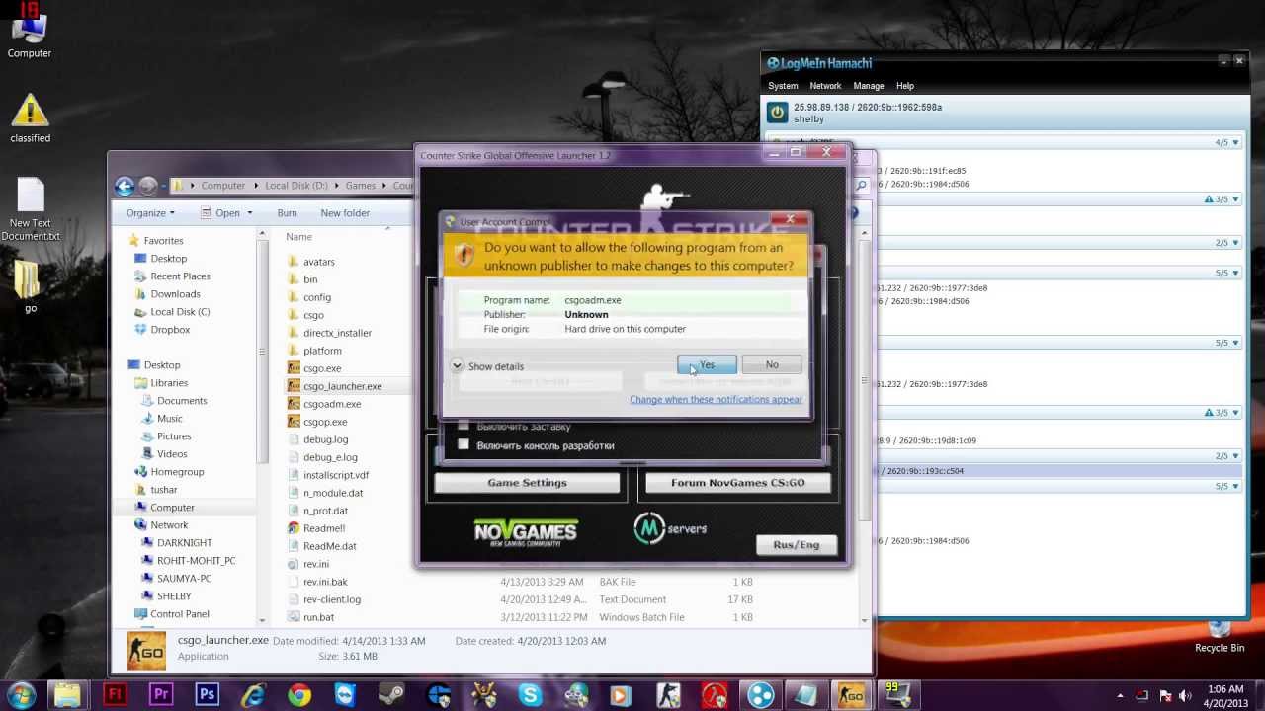Select Downloads in the navigation pane

[x=175, y=294]
